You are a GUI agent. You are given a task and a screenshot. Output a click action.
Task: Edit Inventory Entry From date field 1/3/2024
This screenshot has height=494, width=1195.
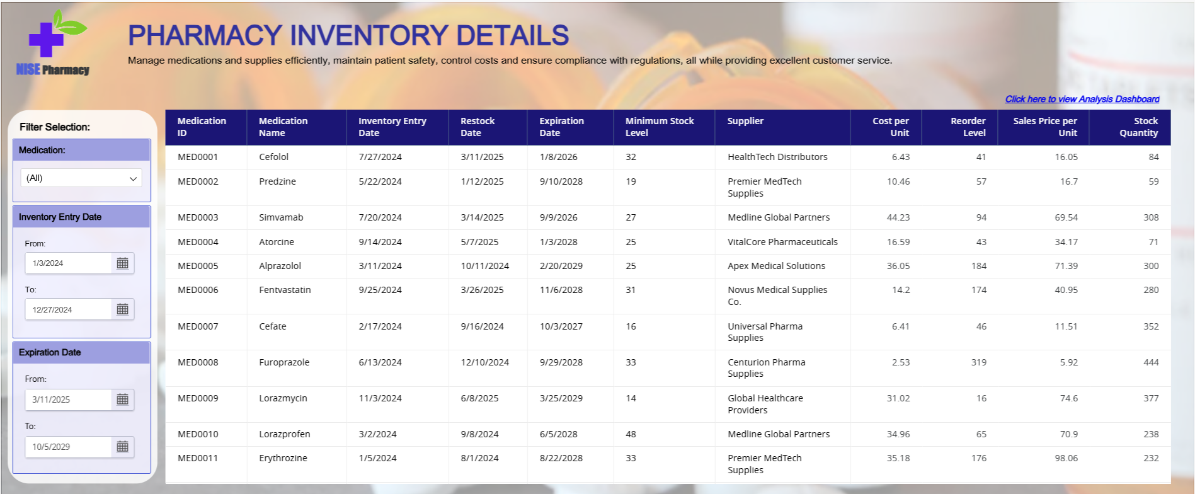click(x=68, y=263)
